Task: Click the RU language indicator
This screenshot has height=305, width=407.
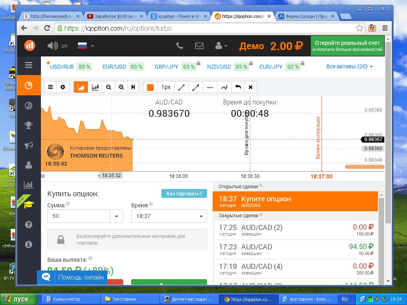Action: [345, 299]
